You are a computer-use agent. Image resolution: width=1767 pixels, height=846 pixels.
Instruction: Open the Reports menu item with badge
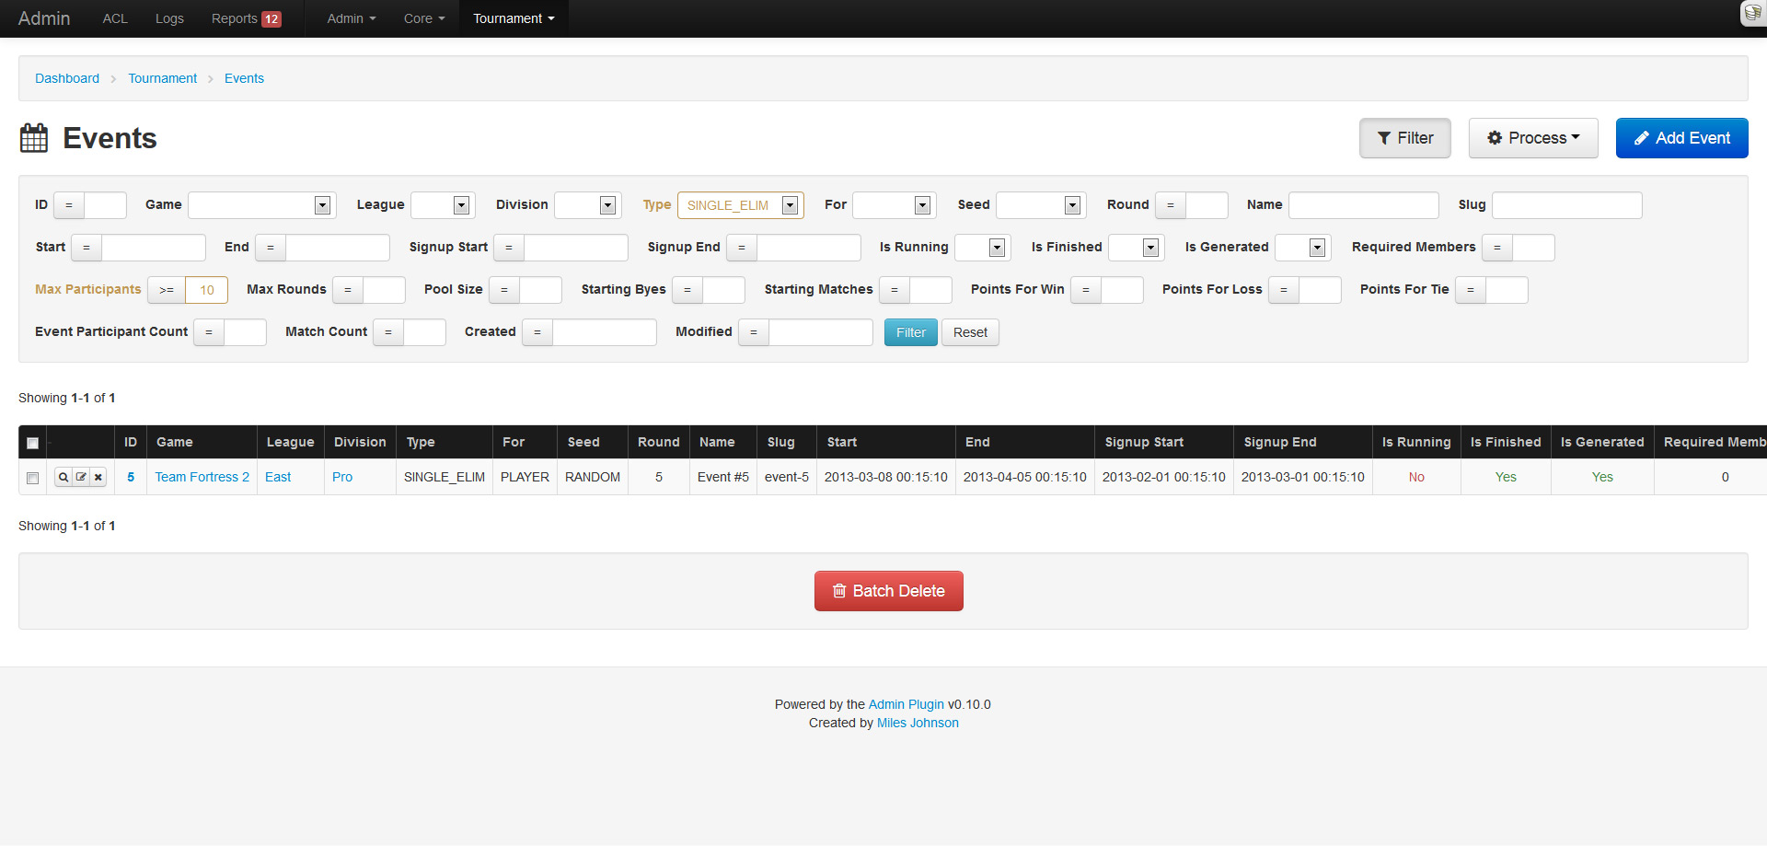point(245,18)
